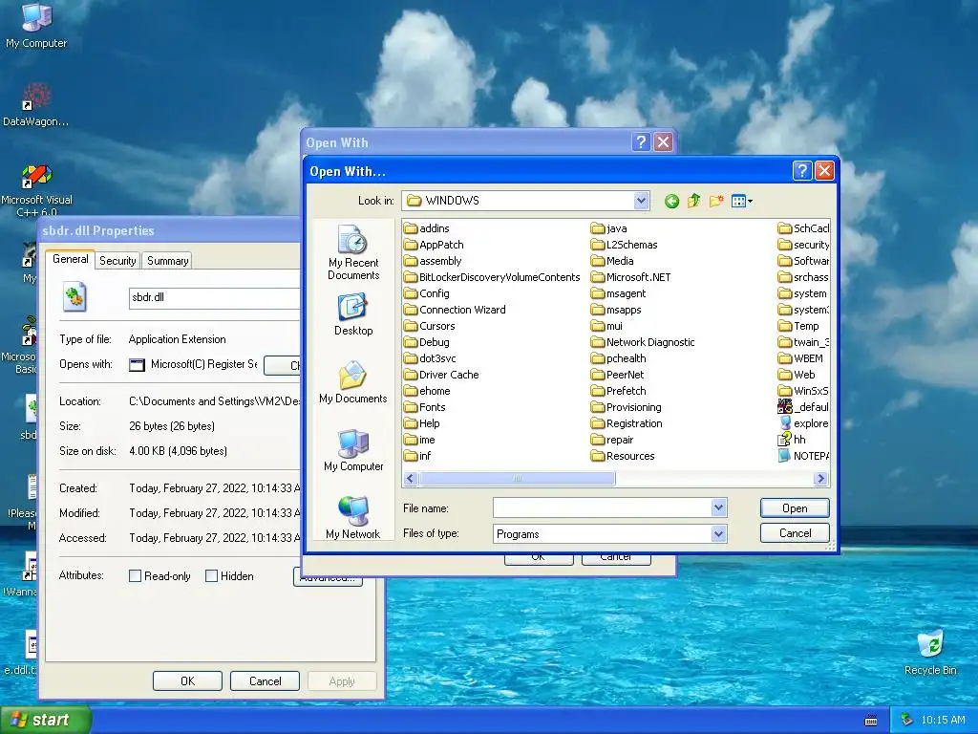Select the explorer program file

click(803, 423)
